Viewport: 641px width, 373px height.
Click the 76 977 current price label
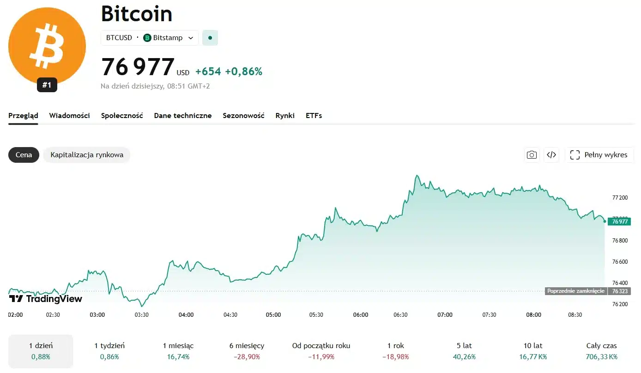click(x=619, y=221)
